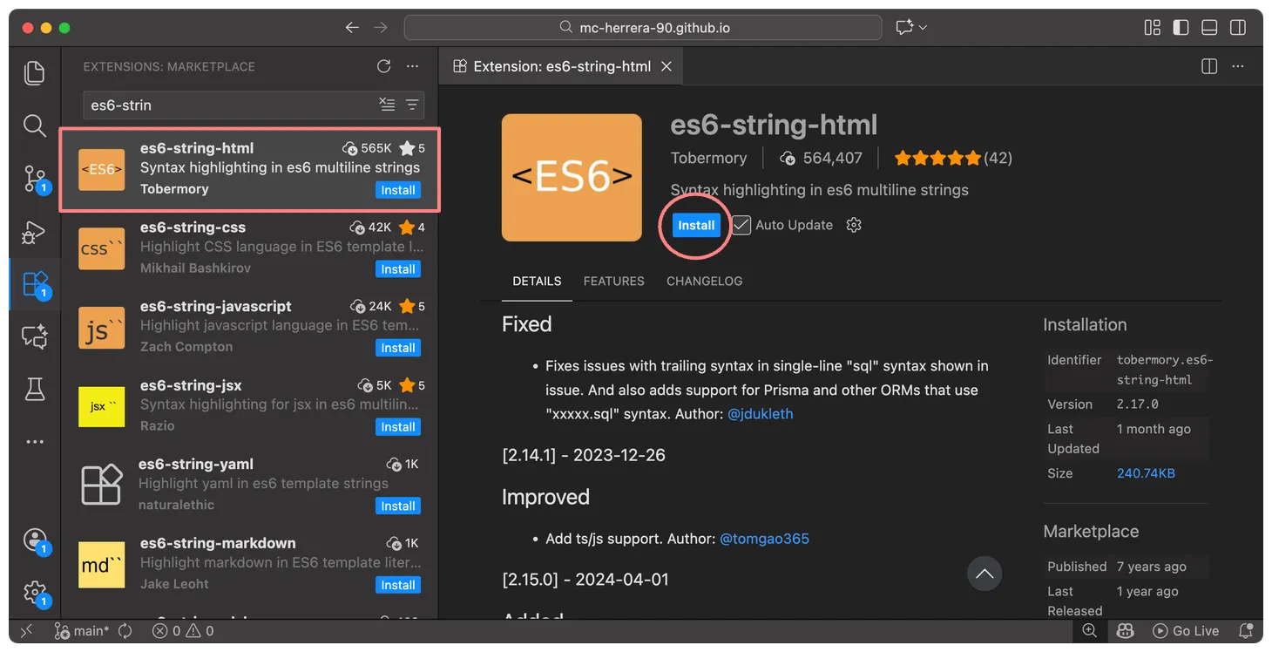The image size is (1272, 652).
Task: Click the GitHub Copilot icon in the status bar
Action: [1125, 630]
